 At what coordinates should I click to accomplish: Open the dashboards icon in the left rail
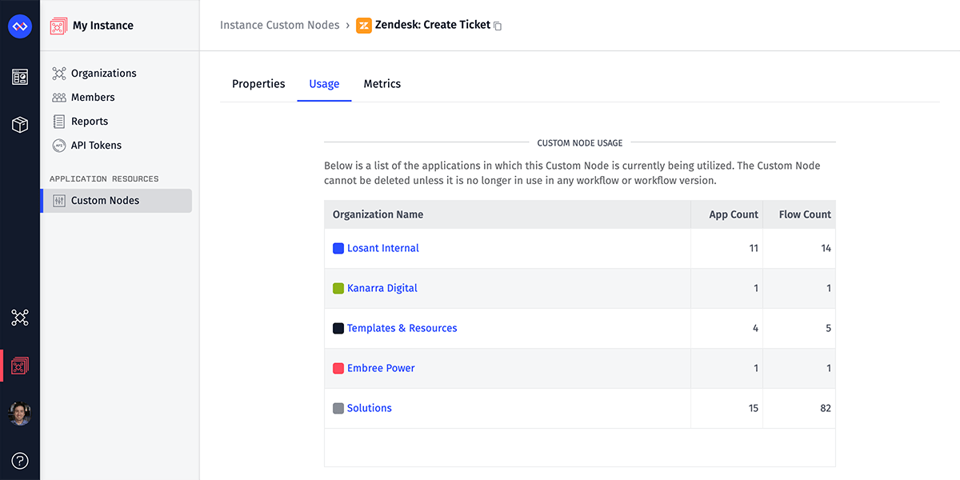20,77
